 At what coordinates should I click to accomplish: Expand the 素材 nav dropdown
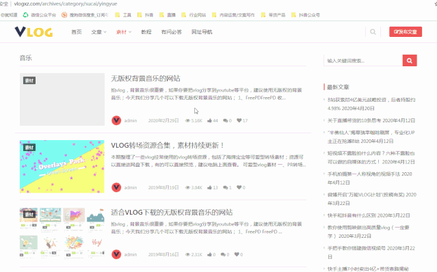(x=124, y=32)
